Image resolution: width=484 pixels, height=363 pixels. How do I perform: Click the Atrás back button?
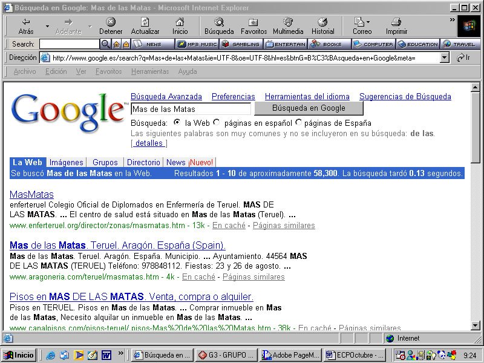tap(26, 26)
